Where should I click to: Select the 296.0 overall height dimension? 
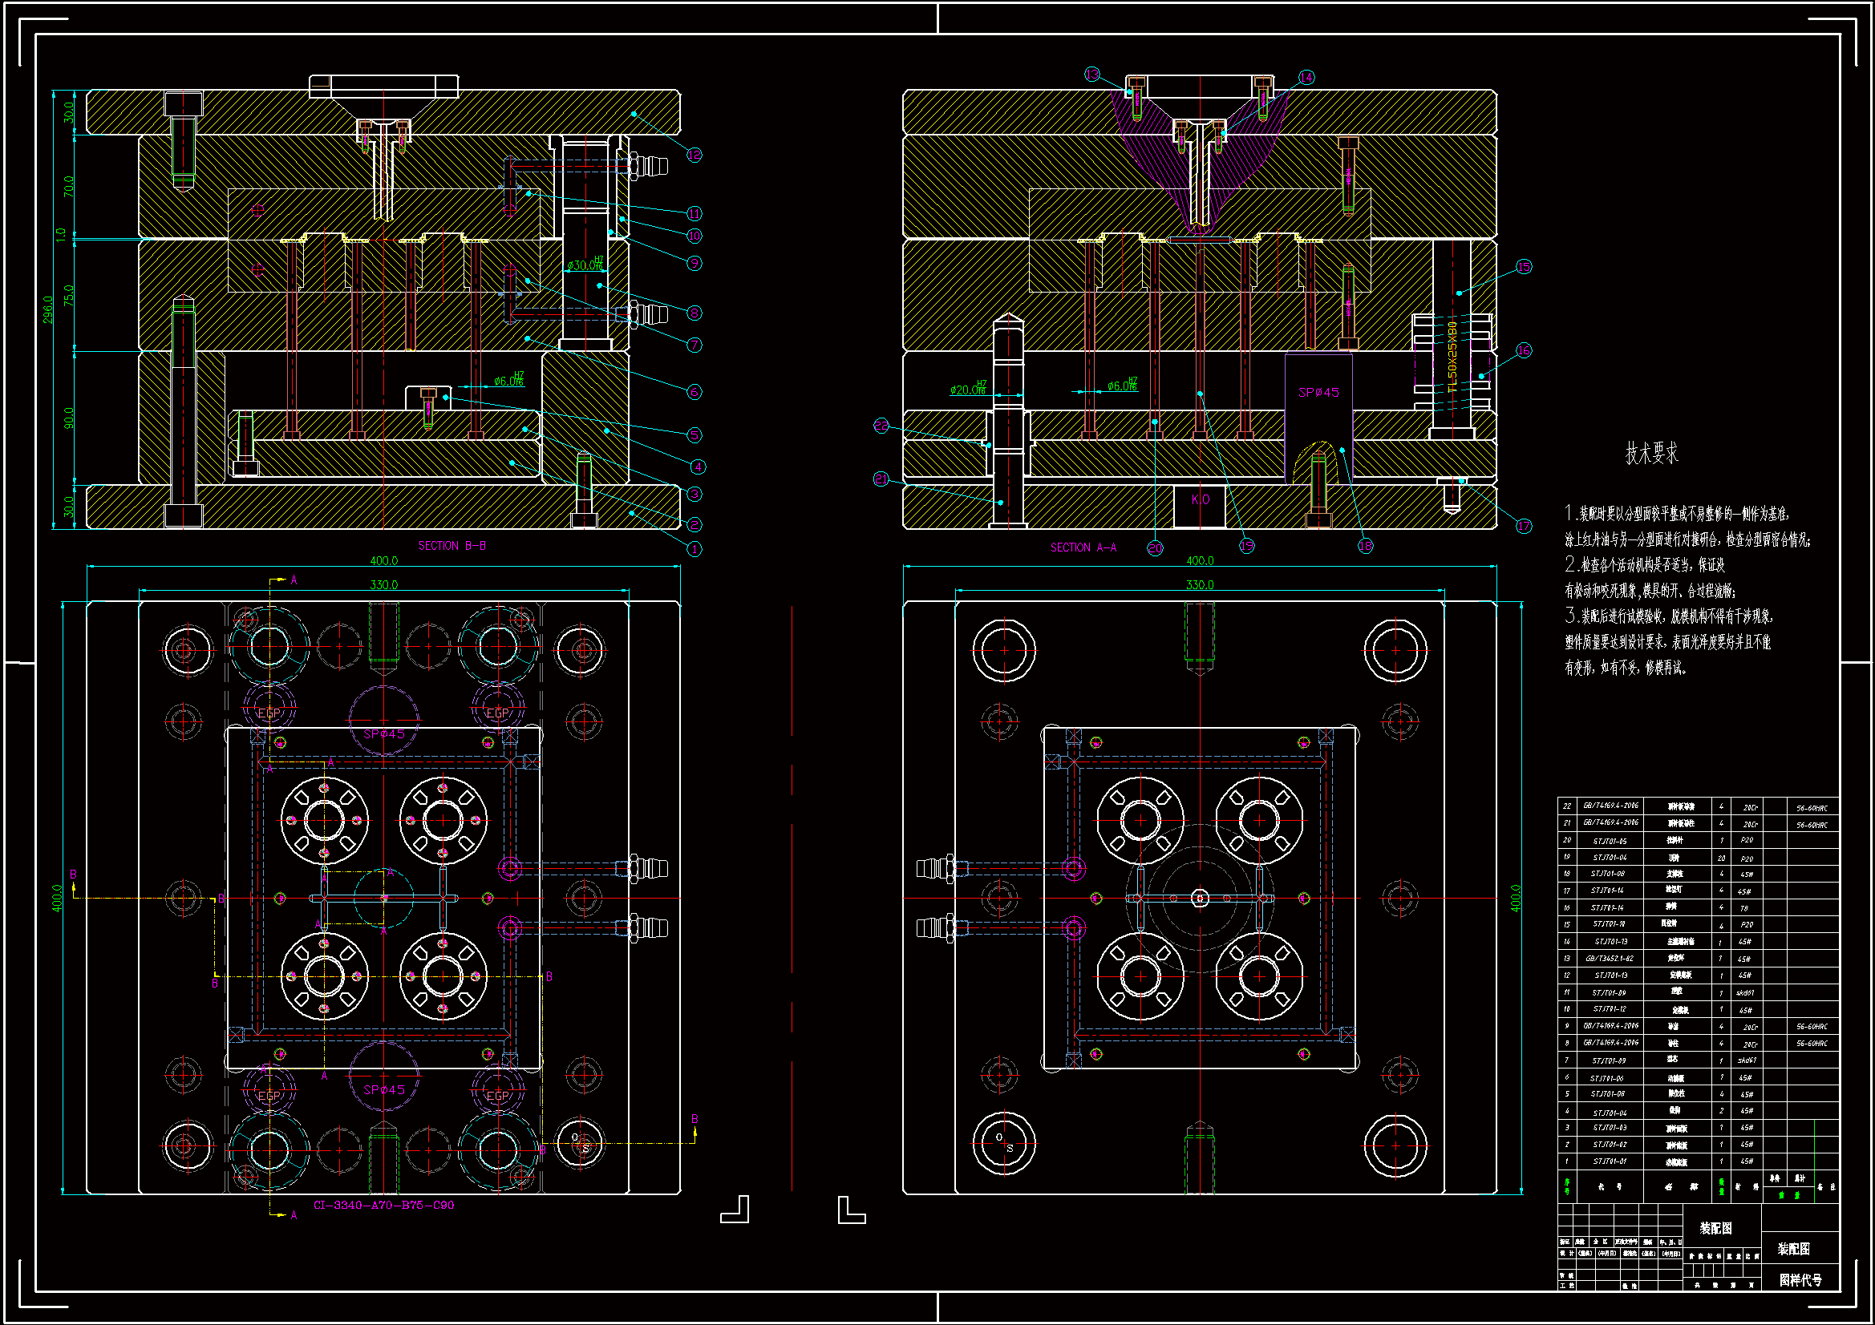coord(48,309)
